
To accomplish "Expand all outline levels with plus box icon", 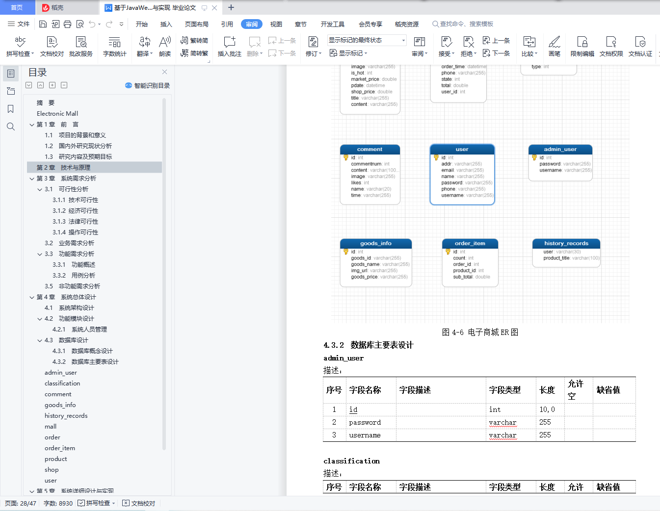I will tap(53, 85).
